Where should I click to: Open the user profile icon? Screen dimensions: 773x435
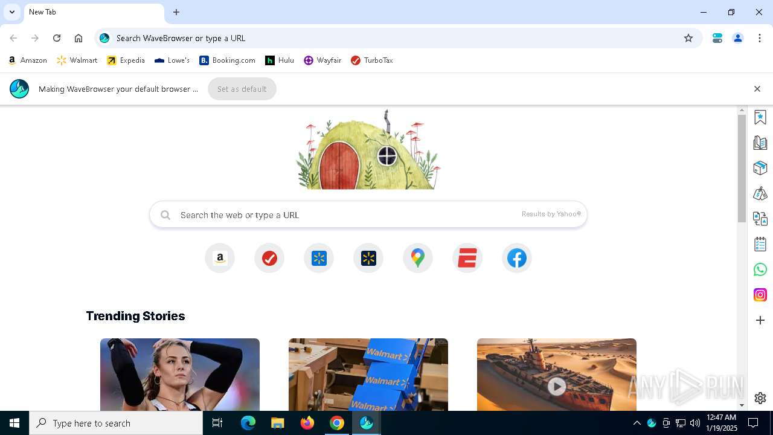coord(738,38)
